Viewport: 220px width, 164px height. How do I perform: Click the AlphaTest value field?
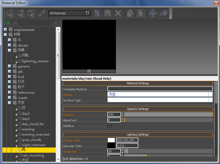pos(114,120)
